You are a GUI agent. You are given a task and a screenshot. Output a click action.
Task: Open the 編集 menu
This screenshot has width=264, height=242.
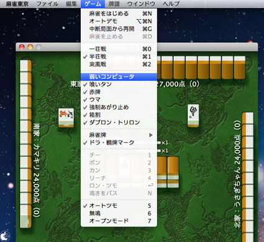coord(71,4)
